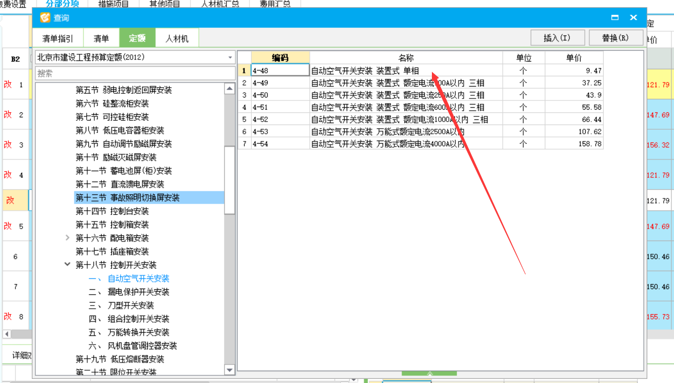674x383 pixels.
Task: Expand 第十六节 配电箱安装 node
Action: coord(68,238)
